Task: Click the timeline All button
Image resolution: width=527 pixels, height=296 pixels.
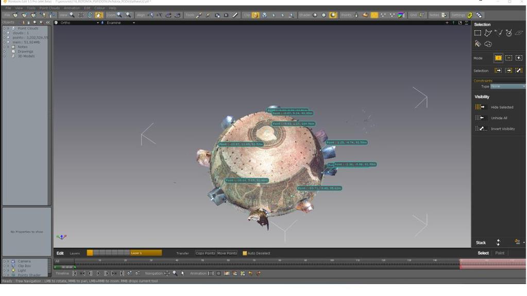Action: pyautogui.click(x=57, y=261)
